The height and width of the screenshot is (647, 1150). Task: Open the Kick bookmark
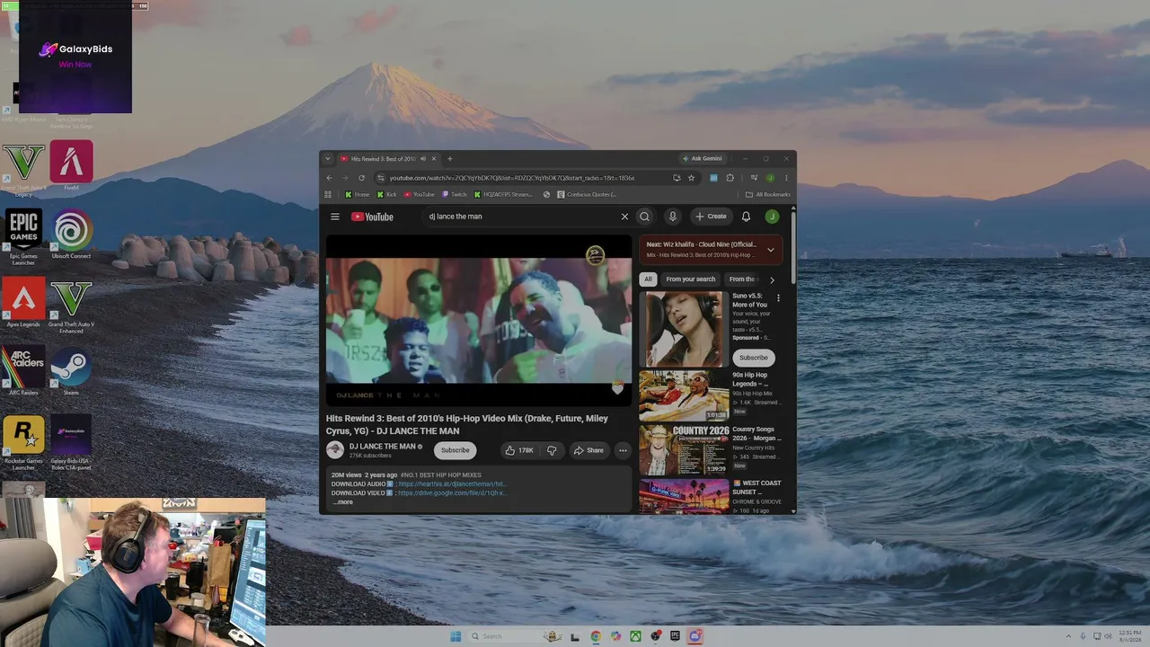[x=386, y=194]
